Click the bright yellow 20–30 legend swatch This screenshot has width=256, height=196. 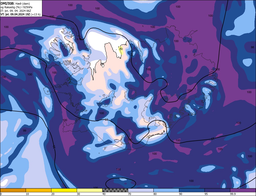64,190
